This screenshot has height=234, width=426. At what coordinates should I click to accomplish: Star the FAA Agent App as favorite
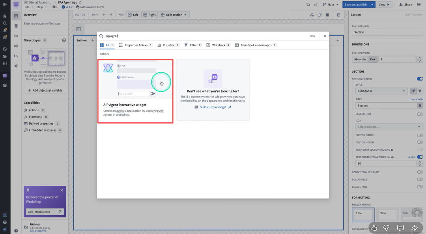80,2
